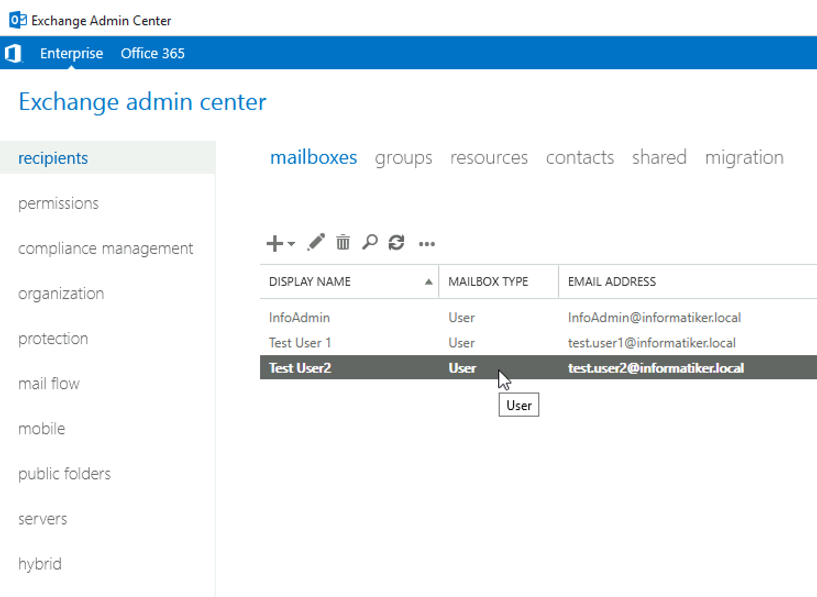Click the test.user2@informatiker.local email

coord(656,368)
